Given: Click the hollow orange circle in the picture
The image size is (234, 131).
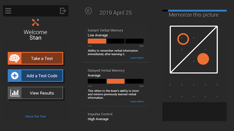Looking at the screenshot, I should pyautogui.click(x=183, y=39).
